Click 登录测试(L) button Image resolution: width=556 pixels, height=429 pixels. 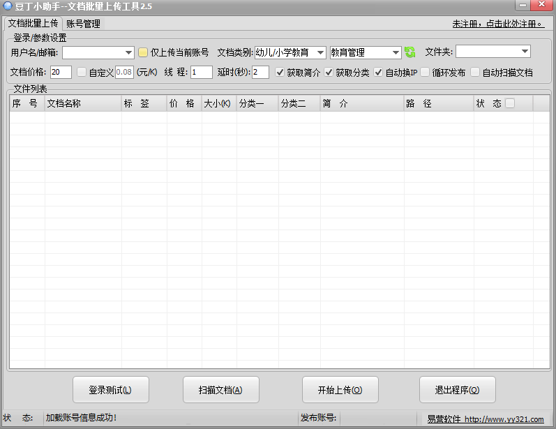tap(111, 390)
